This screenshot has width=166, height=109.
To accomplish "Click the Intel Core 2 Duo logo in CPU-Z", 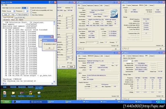I will click(x=114, y=13).
